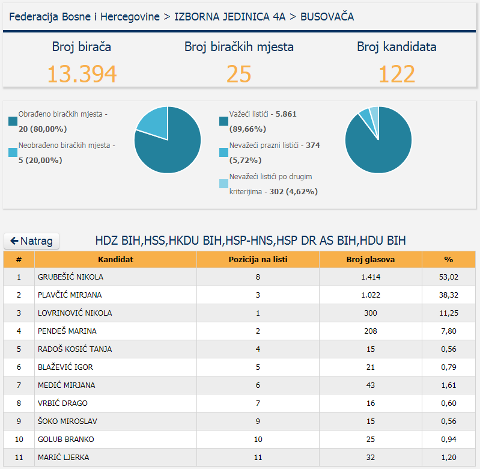Click the # column header
The width and height of the screenshot is (480, 469).
click(19, 259)
